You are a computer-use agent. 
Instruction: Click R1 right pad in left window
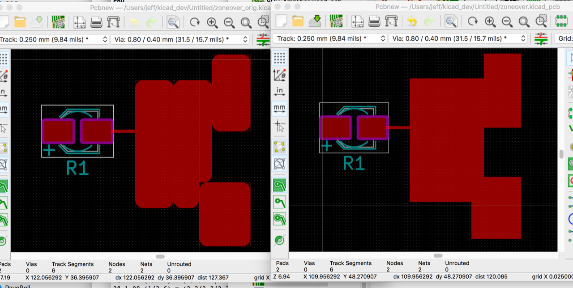tap(97, 131)
